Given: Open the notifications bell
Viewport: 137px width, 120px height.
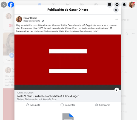Looking at the screenshot, I should click(x=124, y=5).
